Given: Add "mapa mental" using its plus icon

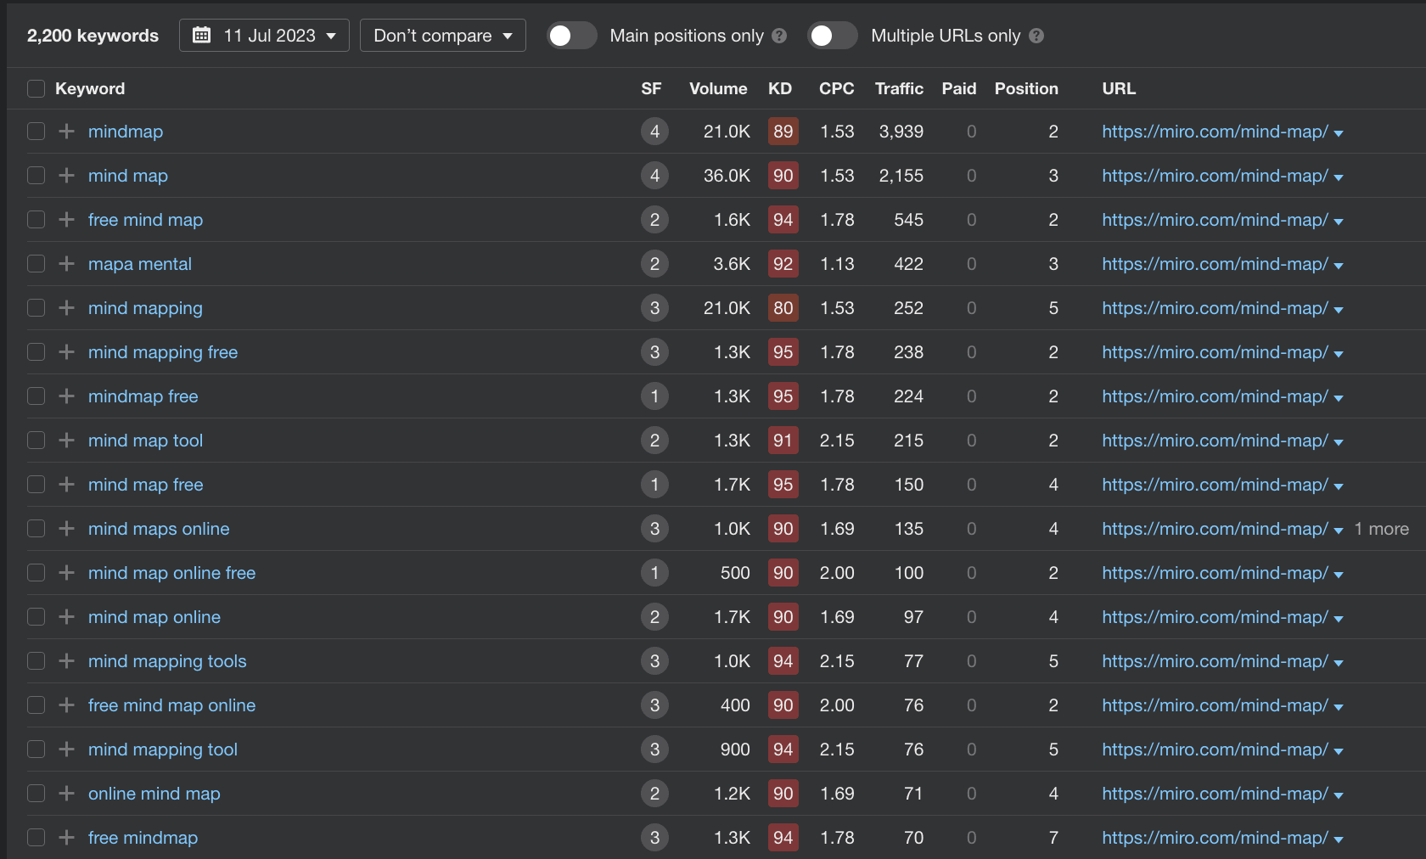Looking at the screenshot, I should point(66,264).
